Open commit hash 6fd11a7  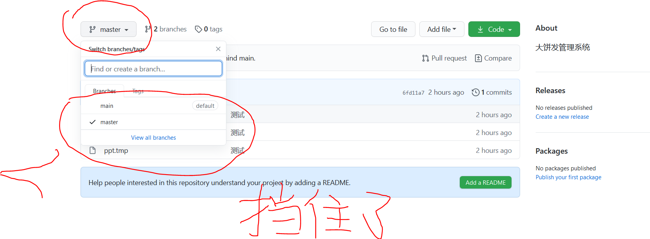[x=413, y=93]
